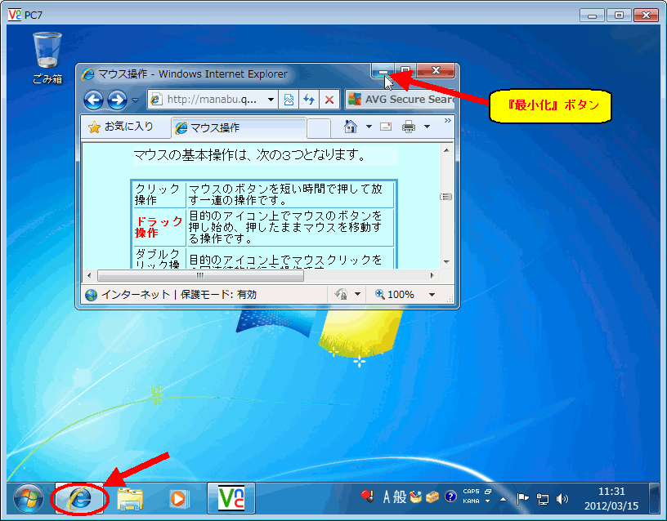
Task: Click the safety icon on the status bar
Action: 340,294
